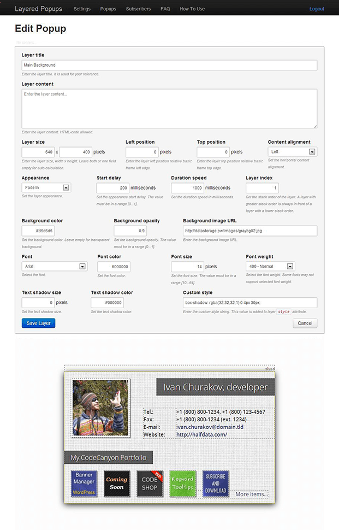Click the Subscribe and Download icon
The width and height of the screenshot is (339, 530).
(216, 484)
